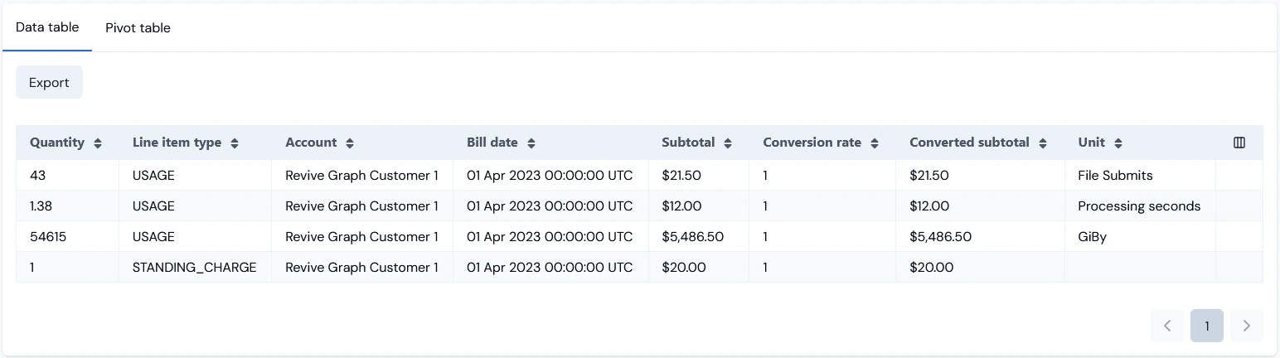
Task: Select the STANDING_CHARGE row cell
Action: click(x=194, y=268)
